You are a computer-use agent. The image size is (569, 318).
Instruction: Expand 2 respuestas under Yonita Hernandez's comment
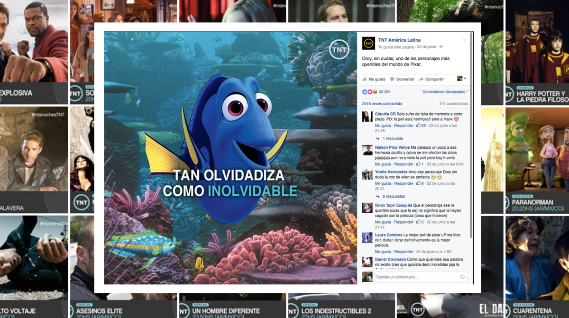pyautogui.click(x=394, y=196)
